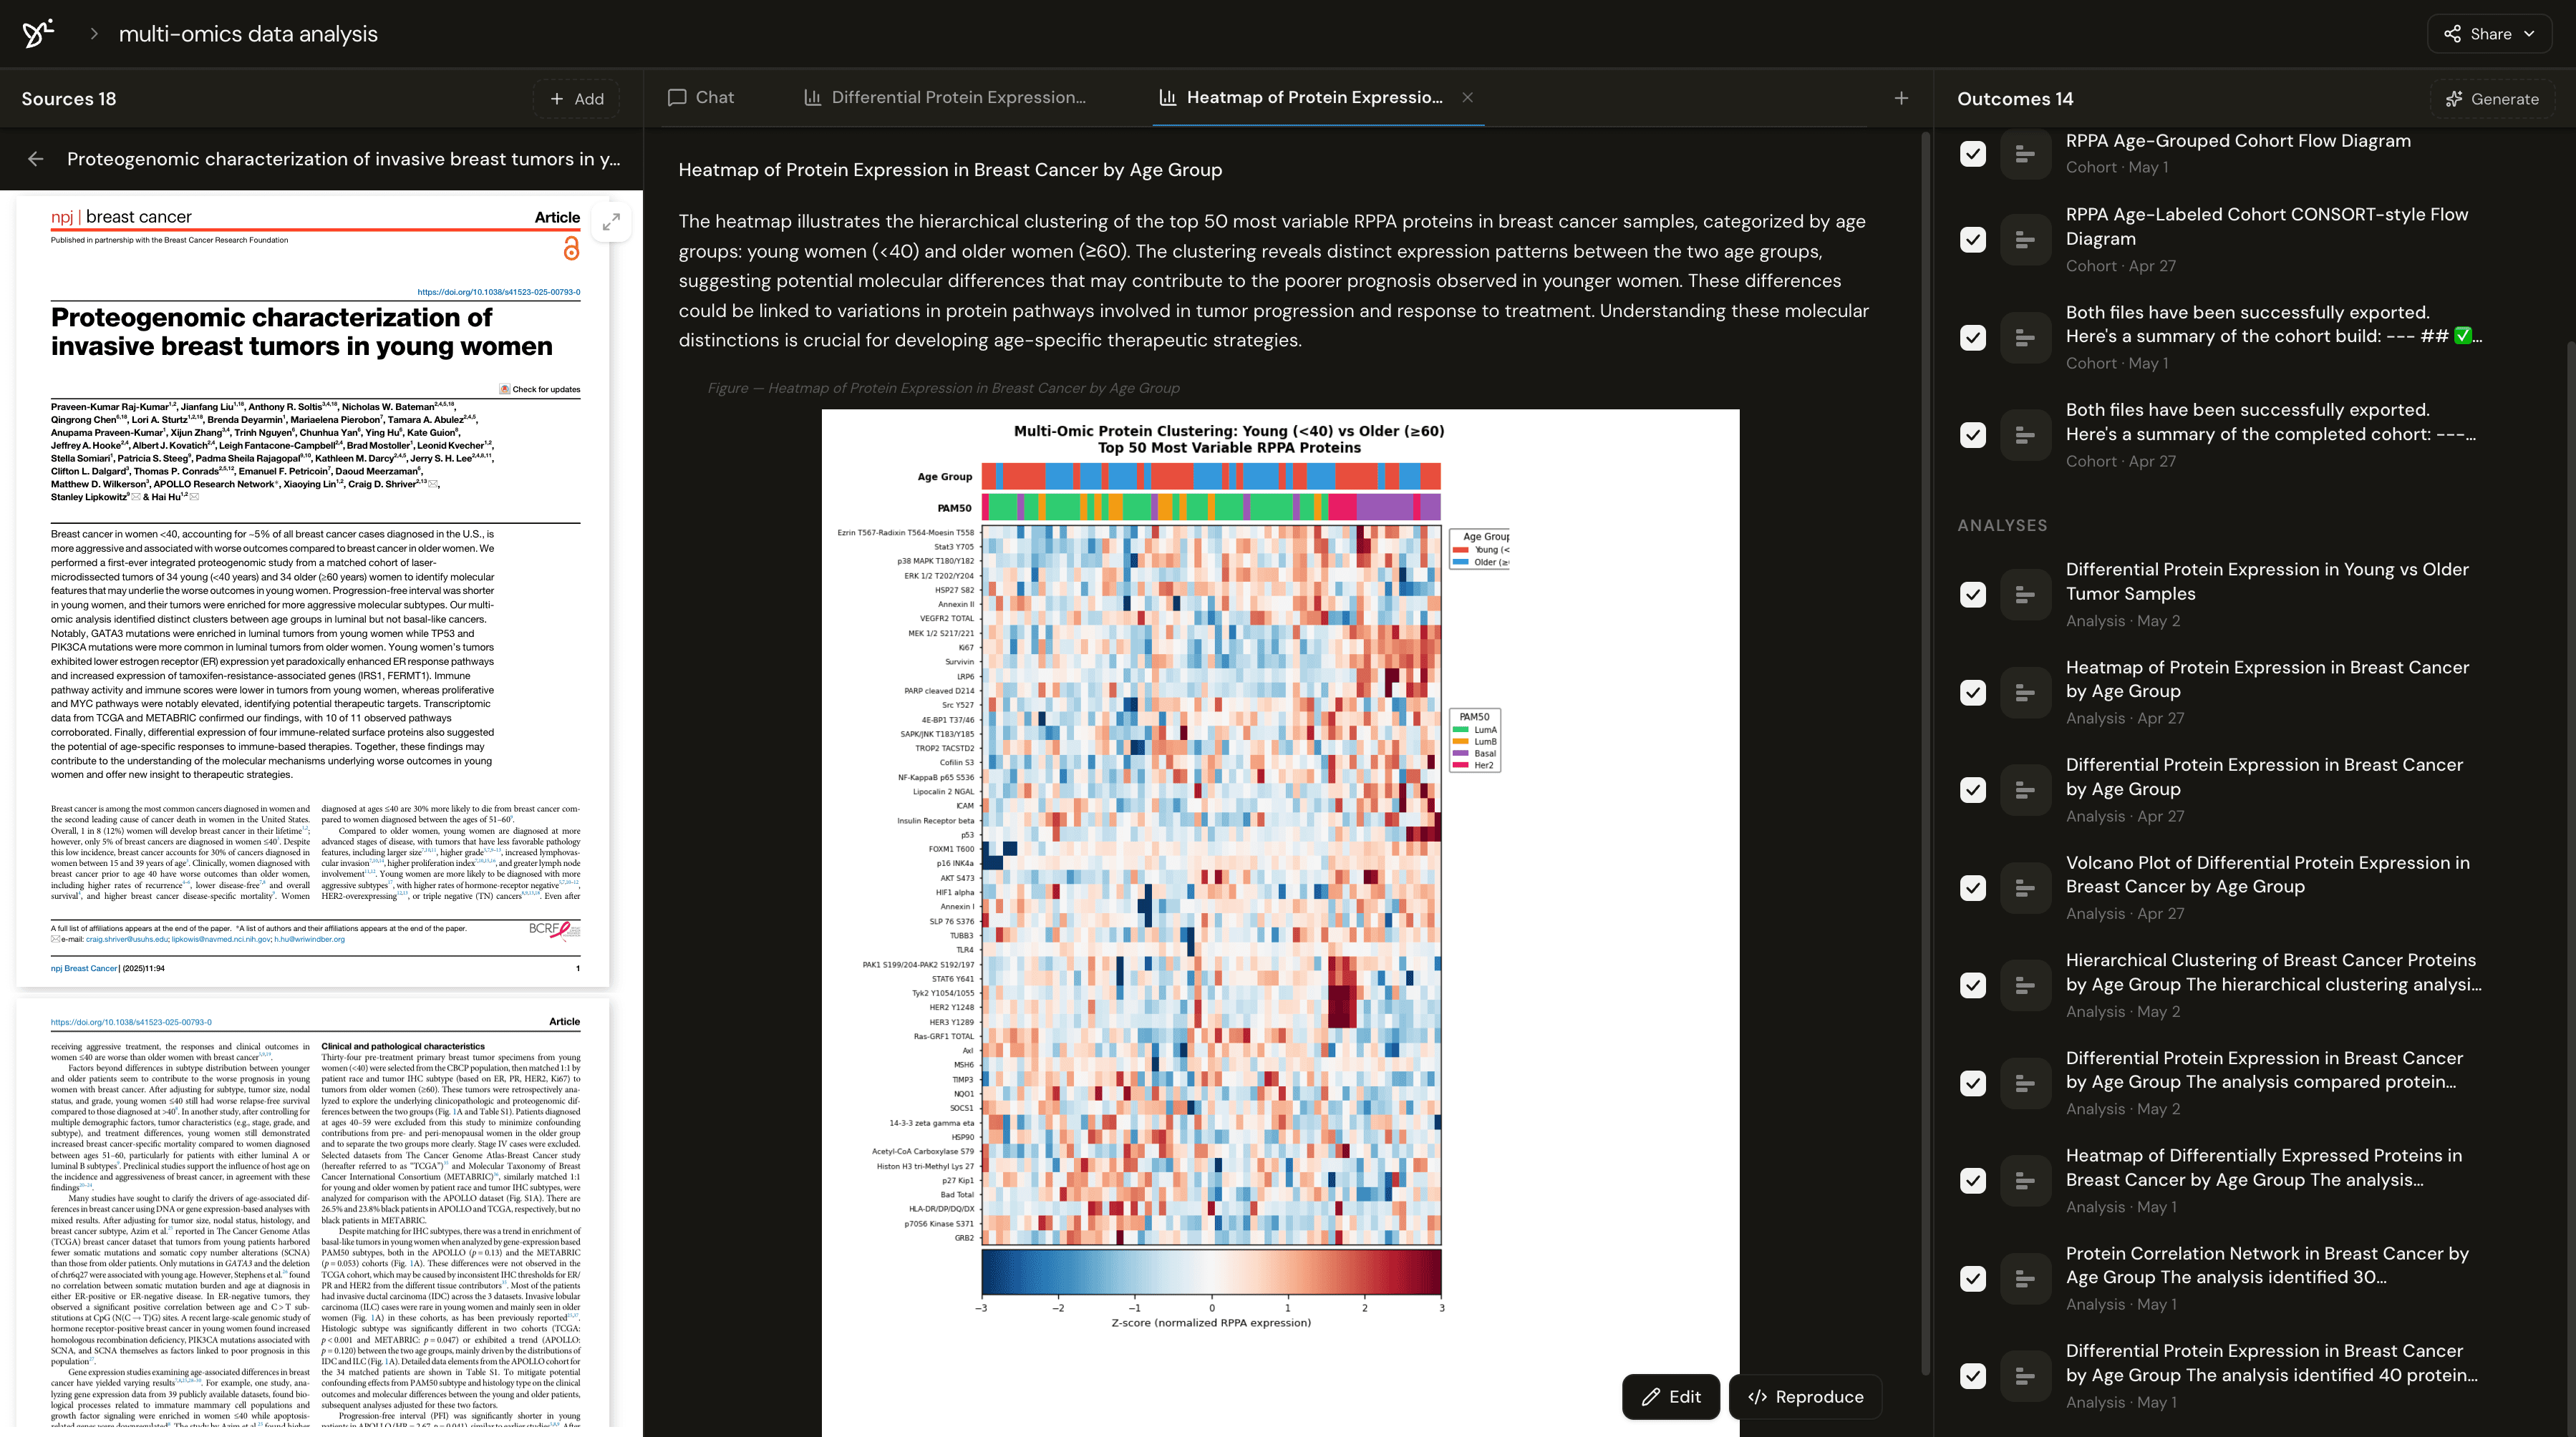Expand the PDF preview to full view

coord(611,221)
